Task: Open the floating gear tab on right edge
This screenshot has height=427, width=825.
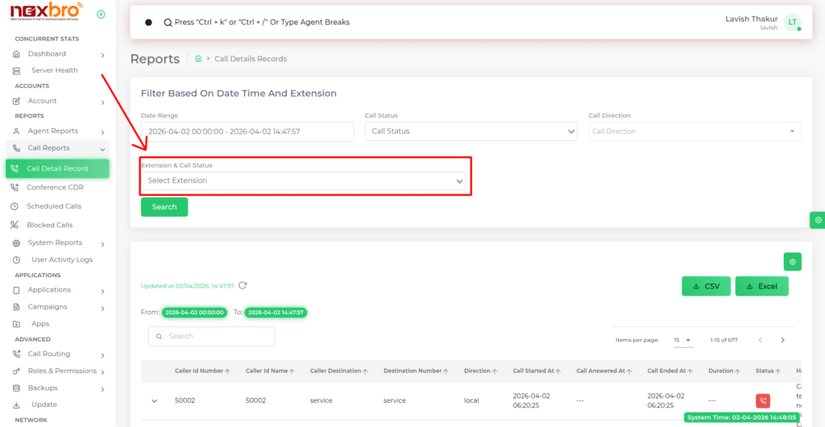Action: 818,220
